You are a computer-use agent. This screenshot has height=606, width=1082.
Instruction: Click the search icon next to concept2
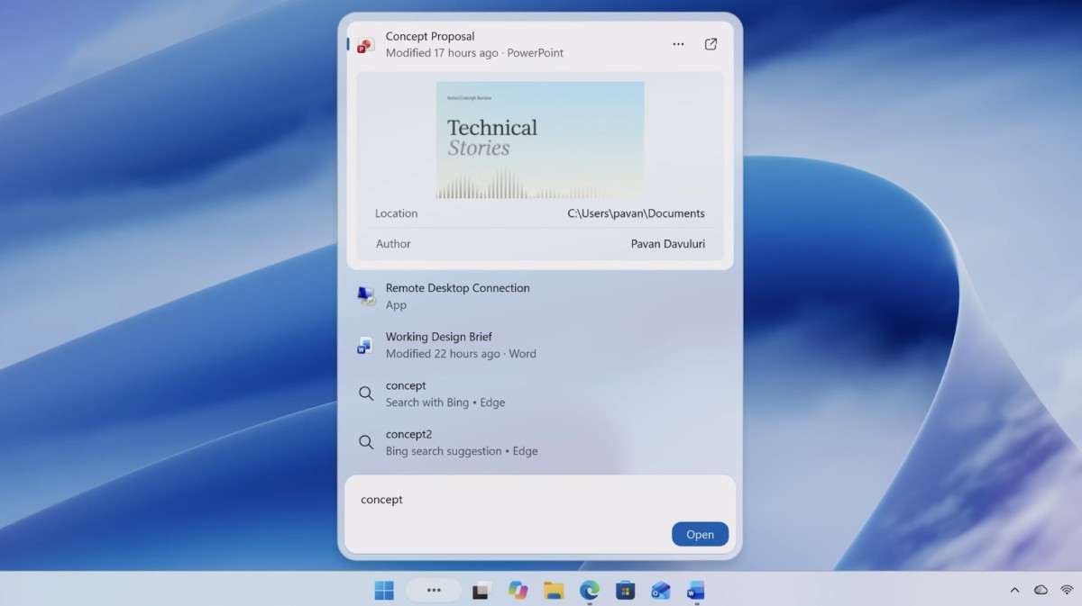(x=366, y=442)
